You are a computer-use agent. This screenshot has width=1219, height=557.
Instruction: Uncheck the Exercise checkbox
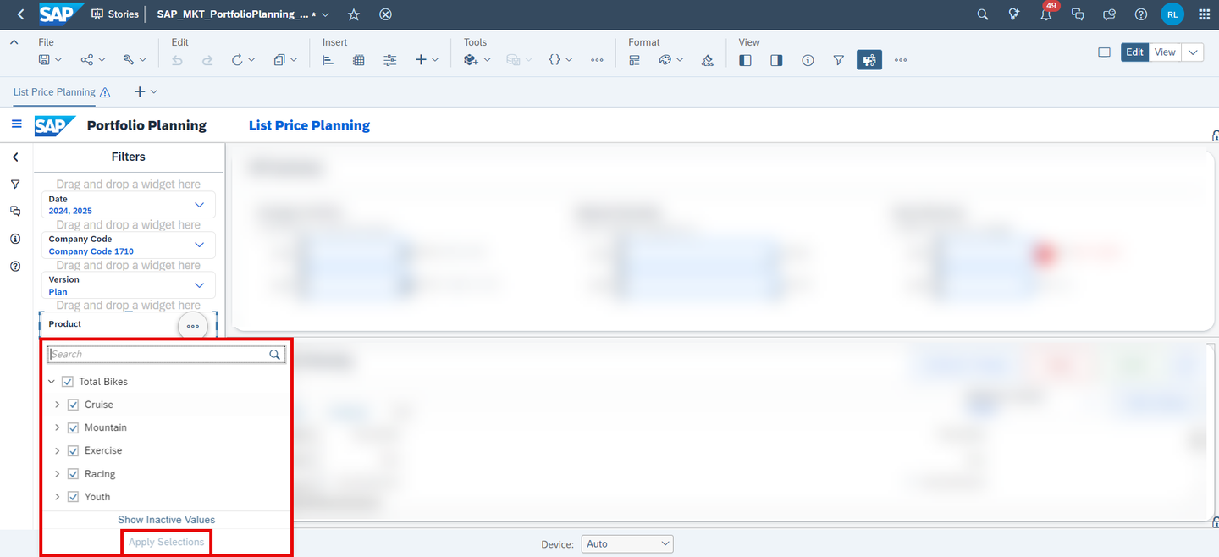click(73, 450)
